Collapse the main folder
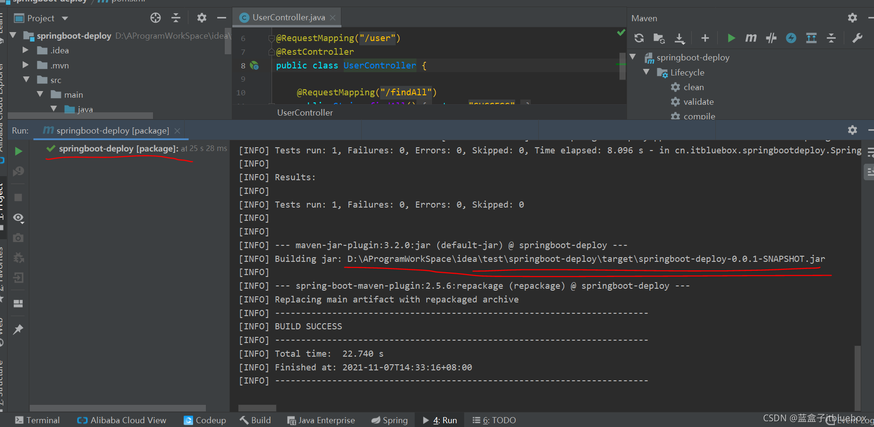The height and width of the screenshot is (427, 874). point(40,94)
